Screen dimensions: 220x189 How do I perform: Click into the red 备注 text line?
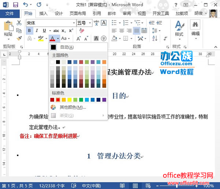[x=48, y=136]
